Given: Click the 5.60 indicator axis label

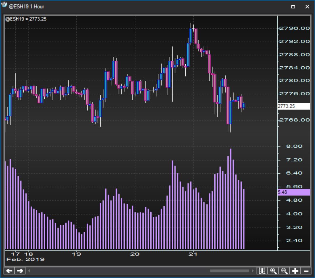Looking at the screenshot, I should 294,187.
